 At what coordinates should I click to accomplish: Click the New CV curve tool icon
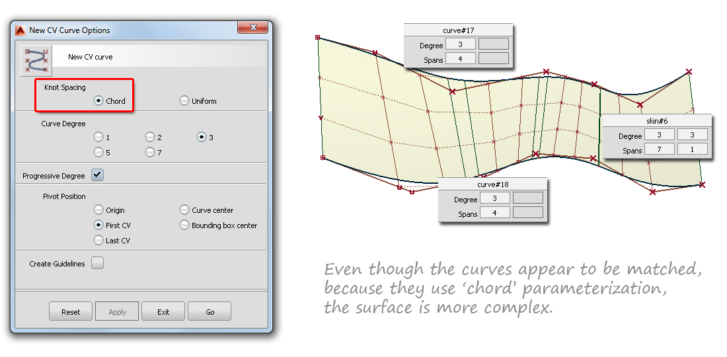[36, 60]
